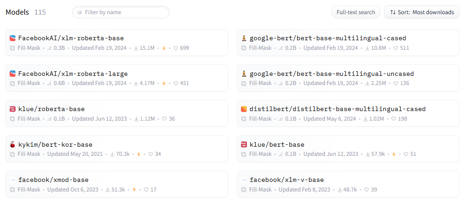
Task: Click the kykim avatar icon beside bert-kor-base
Action: pos(12,145)
